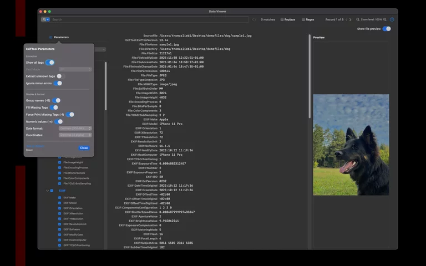
Task: Open the Coordinates format dropdown
Action: [75, 135]
